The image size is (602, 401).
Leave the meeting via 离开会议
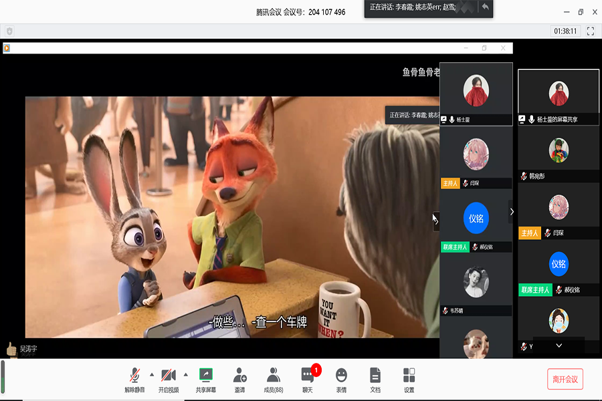coord(565,379)
